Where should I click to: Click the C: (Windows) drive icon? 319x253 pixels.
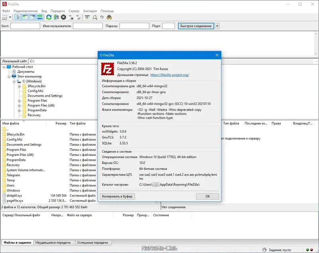click(x=19, y=81)
